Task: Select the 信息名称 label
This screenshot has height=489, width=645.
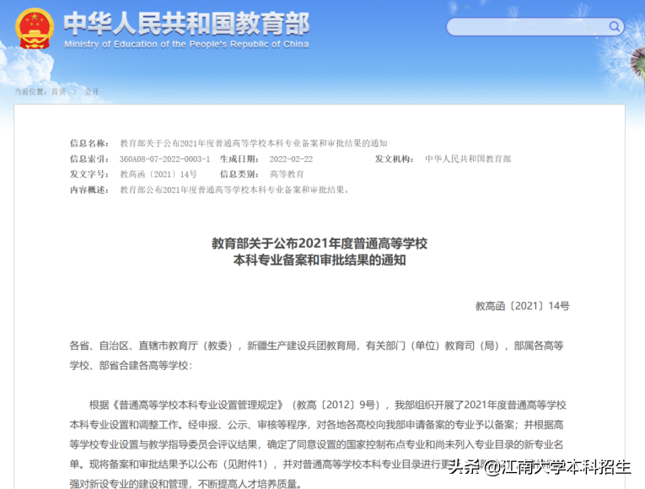Action: point(89,143)
